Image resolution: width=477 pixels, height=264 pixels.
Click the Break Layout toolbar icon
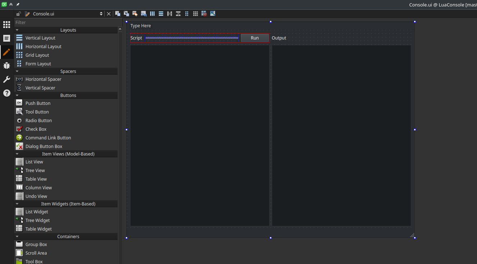(x=204, y=14)
